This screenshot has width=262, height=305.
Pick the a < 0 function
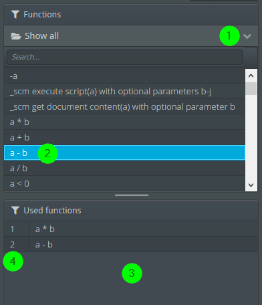pos(124,184)
